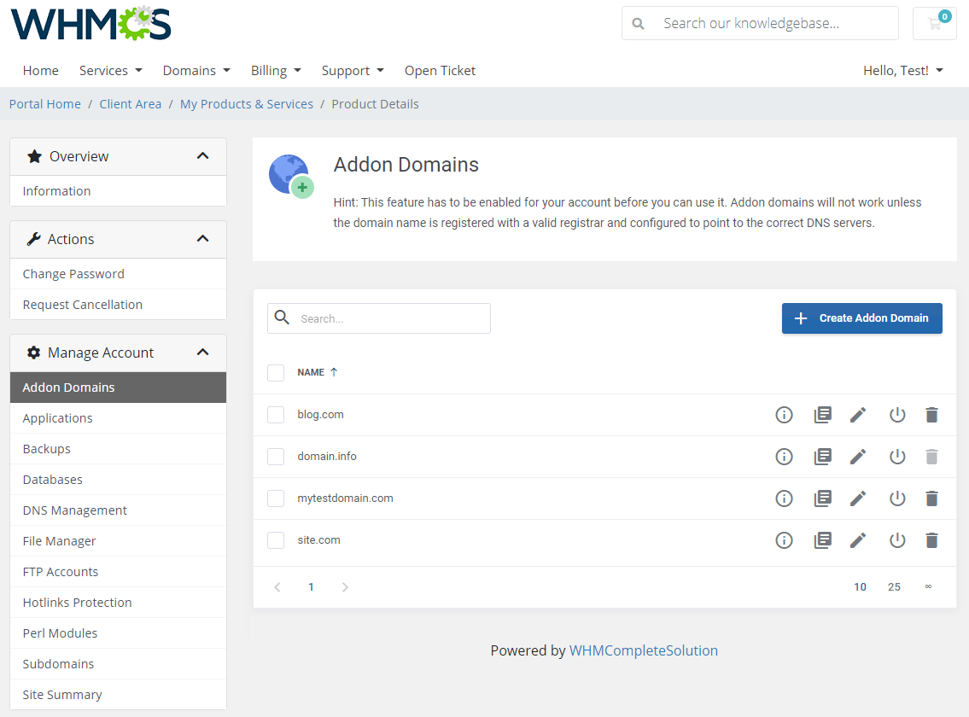Screen dimensions: 969x717
Task: Open the shopping cart icon
Action: (x=934, y=24)
